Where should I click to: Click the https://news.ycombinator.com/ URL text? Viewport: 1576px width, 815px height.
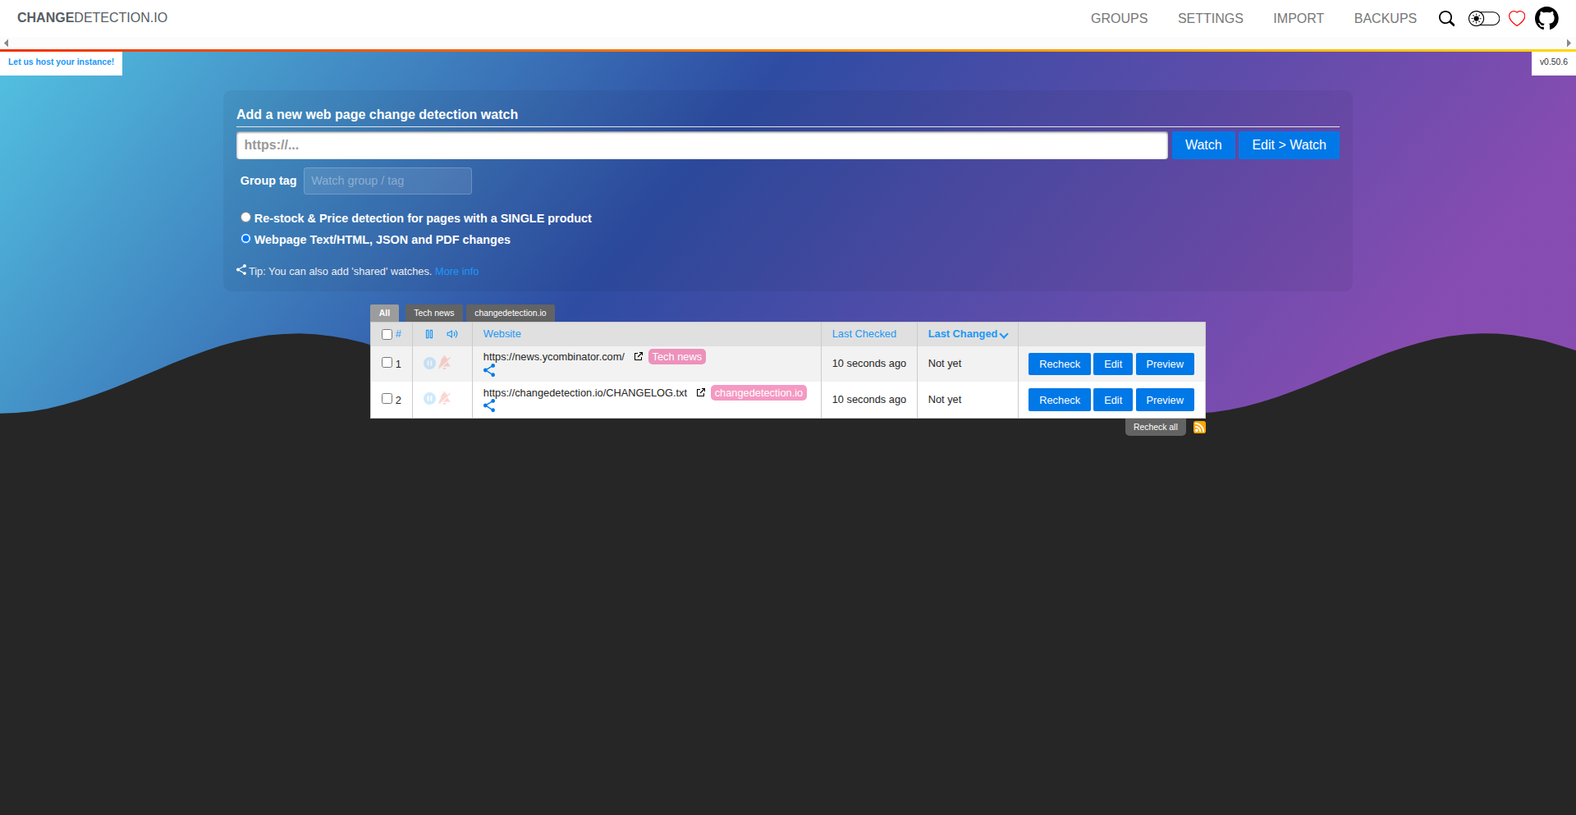pos(554,356)
